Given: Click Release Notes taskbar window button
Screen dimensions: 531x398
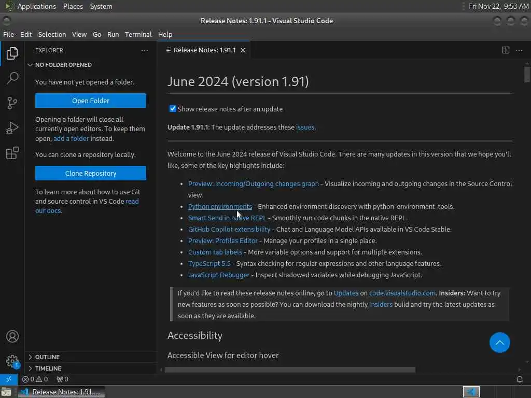Looking at the screenshot, I should 61,392.
